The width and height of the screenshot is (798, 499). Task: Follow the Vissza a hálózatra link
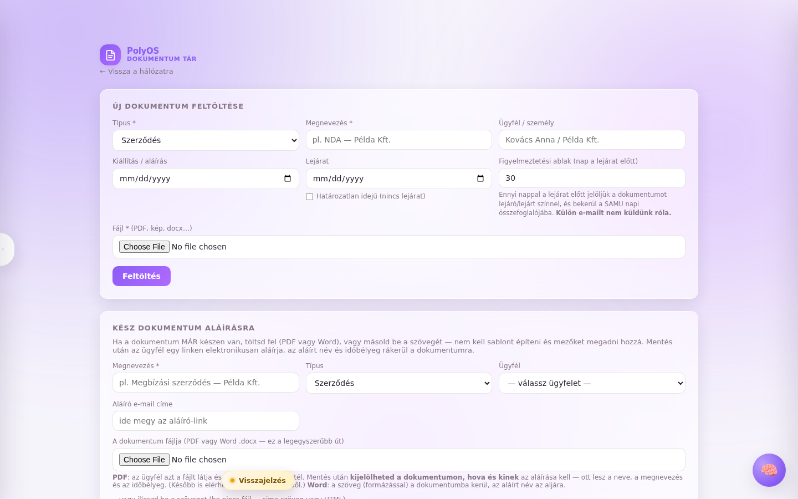point(136,72)
